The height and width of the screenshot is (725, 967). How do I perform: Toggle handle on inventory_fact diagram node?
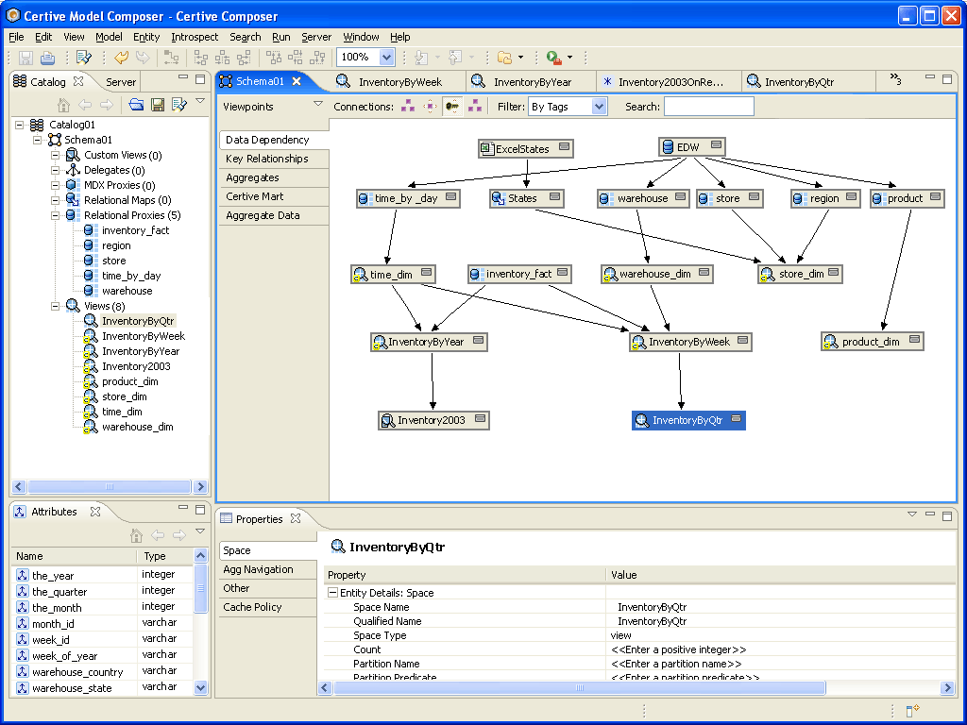563,271
